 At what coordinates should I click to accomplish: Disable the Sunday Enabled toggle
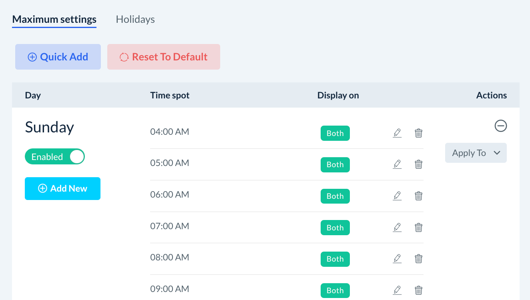55,157
